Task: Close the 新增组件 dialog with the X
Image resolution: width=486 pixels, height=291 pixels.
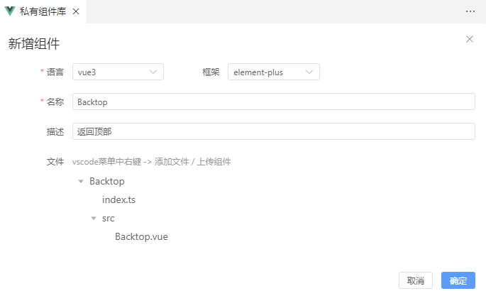Action: [x=469, y=39]
